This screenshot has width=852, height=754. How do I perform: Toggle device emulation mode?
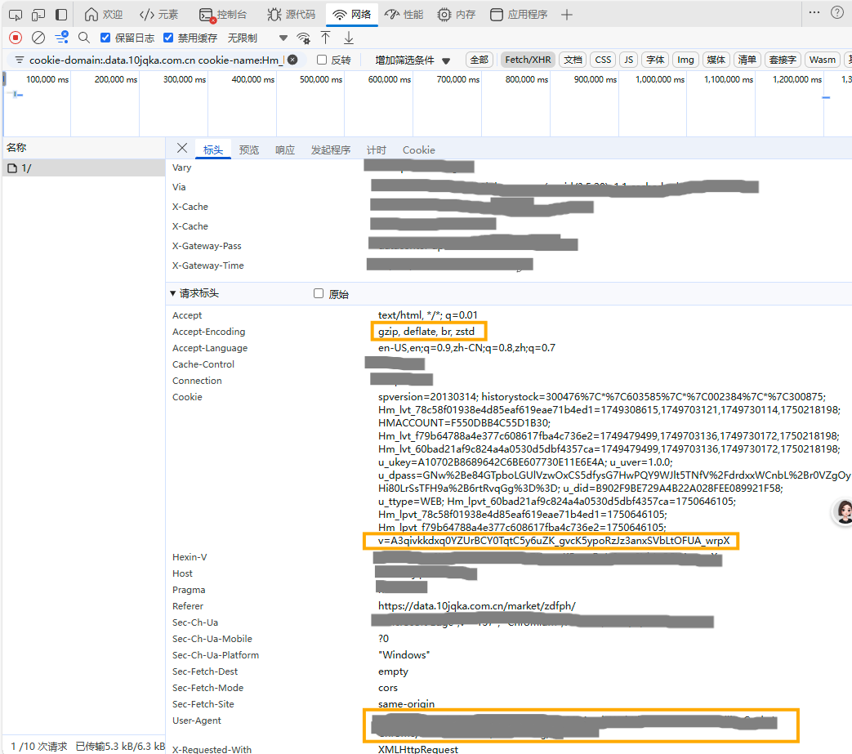[38, 14]
